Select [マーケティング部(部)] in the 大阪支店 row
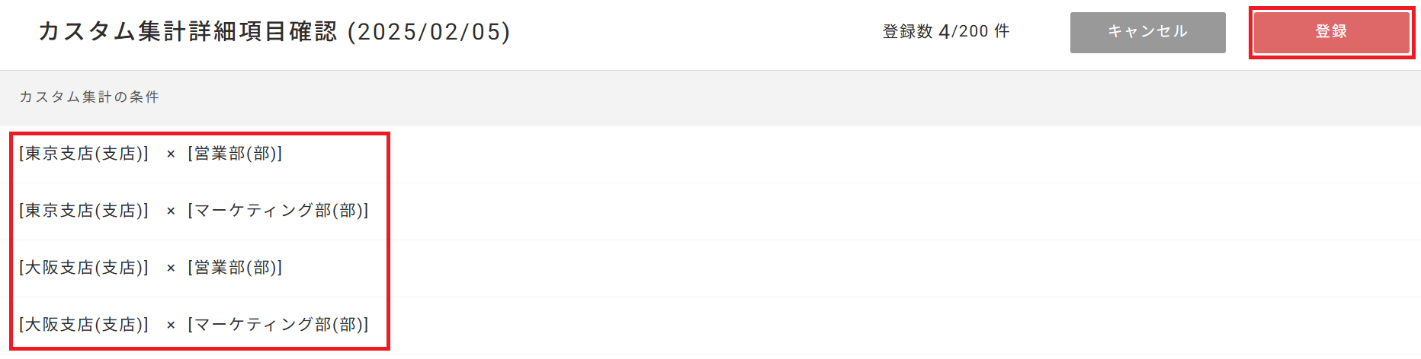Screen dimensions: 1421x359 (278, 325)
